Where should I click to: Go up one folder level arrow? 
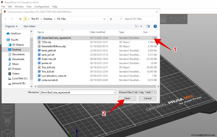click(x=20, y=19)
